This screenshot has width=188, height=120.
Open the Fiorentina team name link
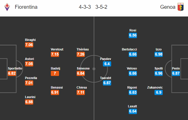click(x=26, y=7)
